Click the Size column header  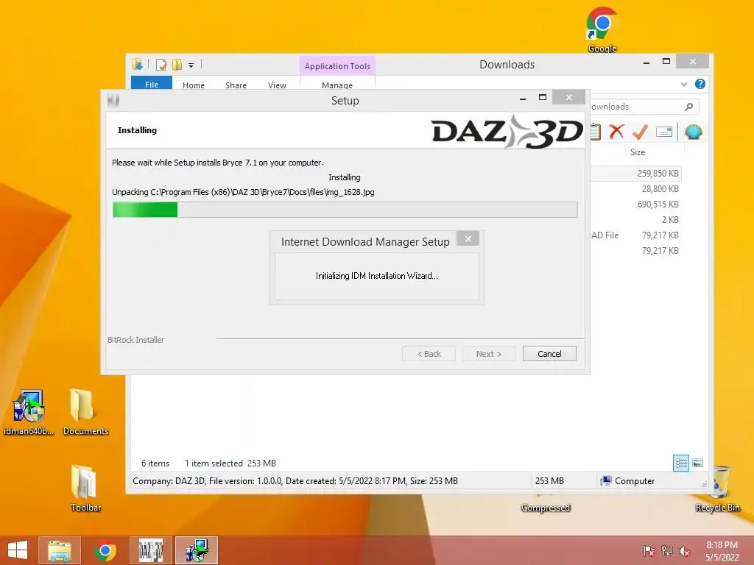click(638, 152)
